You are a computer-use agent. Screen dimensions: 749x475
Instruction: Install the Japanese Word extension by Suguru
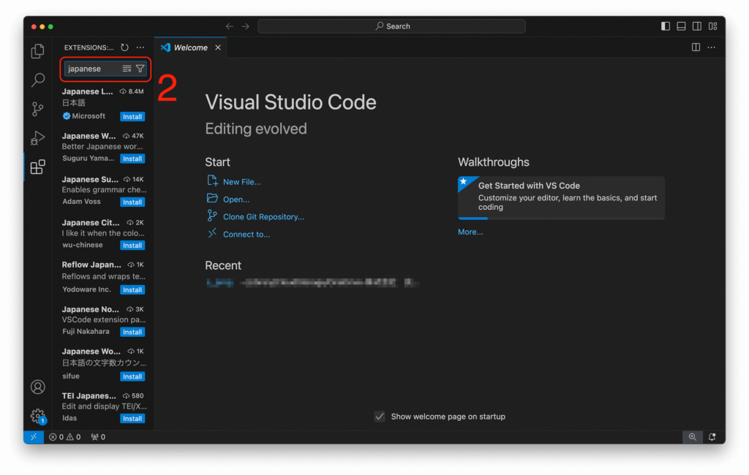(x=132, y=159)
